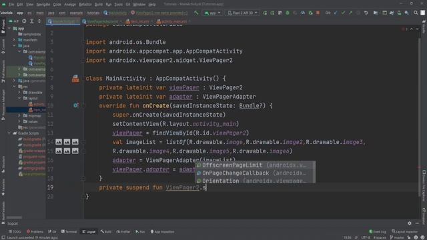Open the Profiler tool window

[x=123, y=232]
